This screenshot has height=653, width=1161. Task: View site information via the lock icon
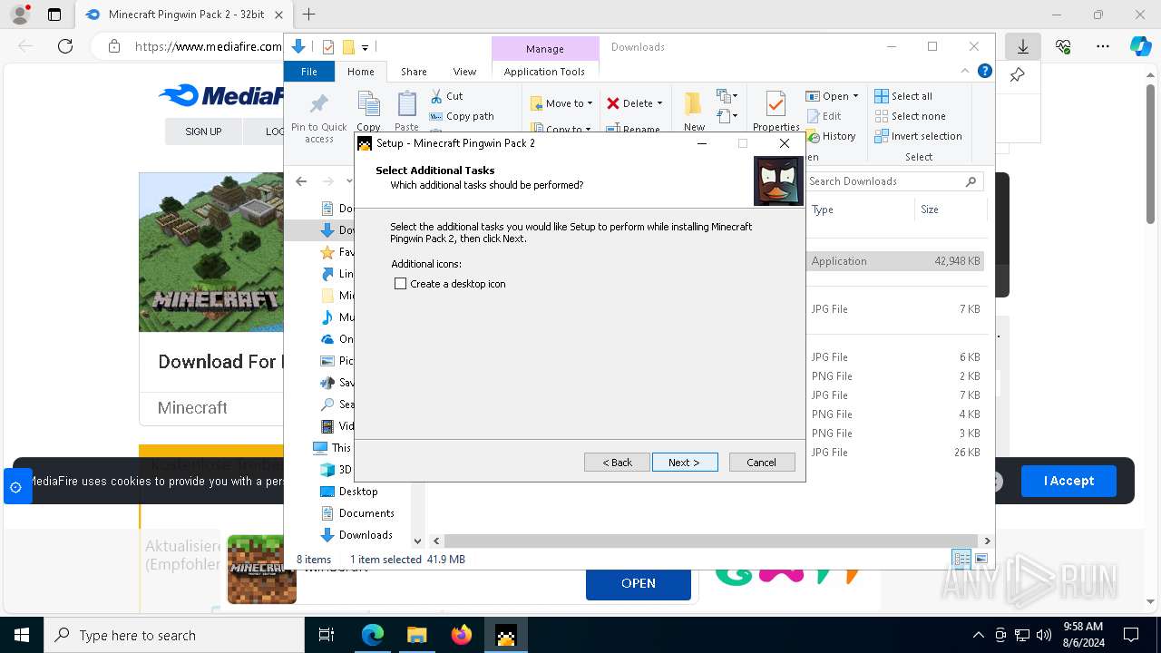(114, 46)
